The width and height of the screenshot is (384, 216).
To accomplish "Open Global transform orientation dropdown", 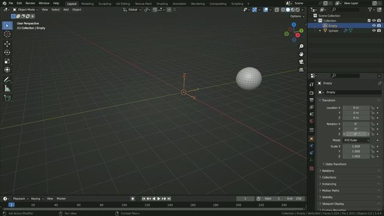I will [x=132, y=10].
